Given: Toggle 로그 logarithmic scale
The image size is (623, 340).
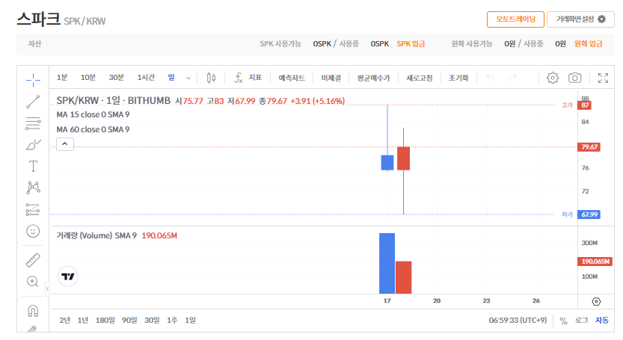Looking at the screenshot, I should [581, 320].
